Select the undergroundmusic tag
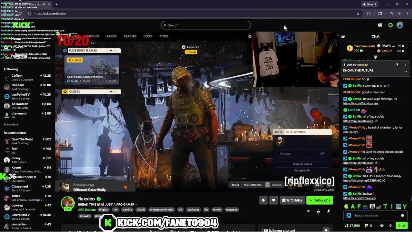The width and height of the screenshot is (412, 232). (161, 210)
